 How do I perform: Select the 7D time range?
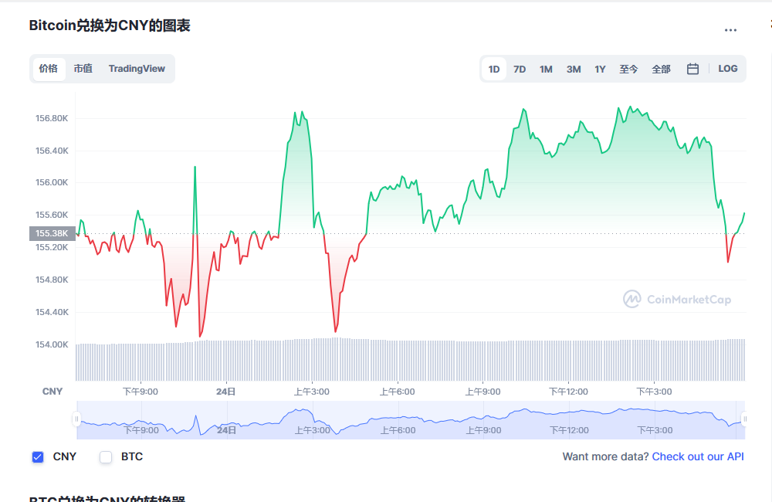520,69
